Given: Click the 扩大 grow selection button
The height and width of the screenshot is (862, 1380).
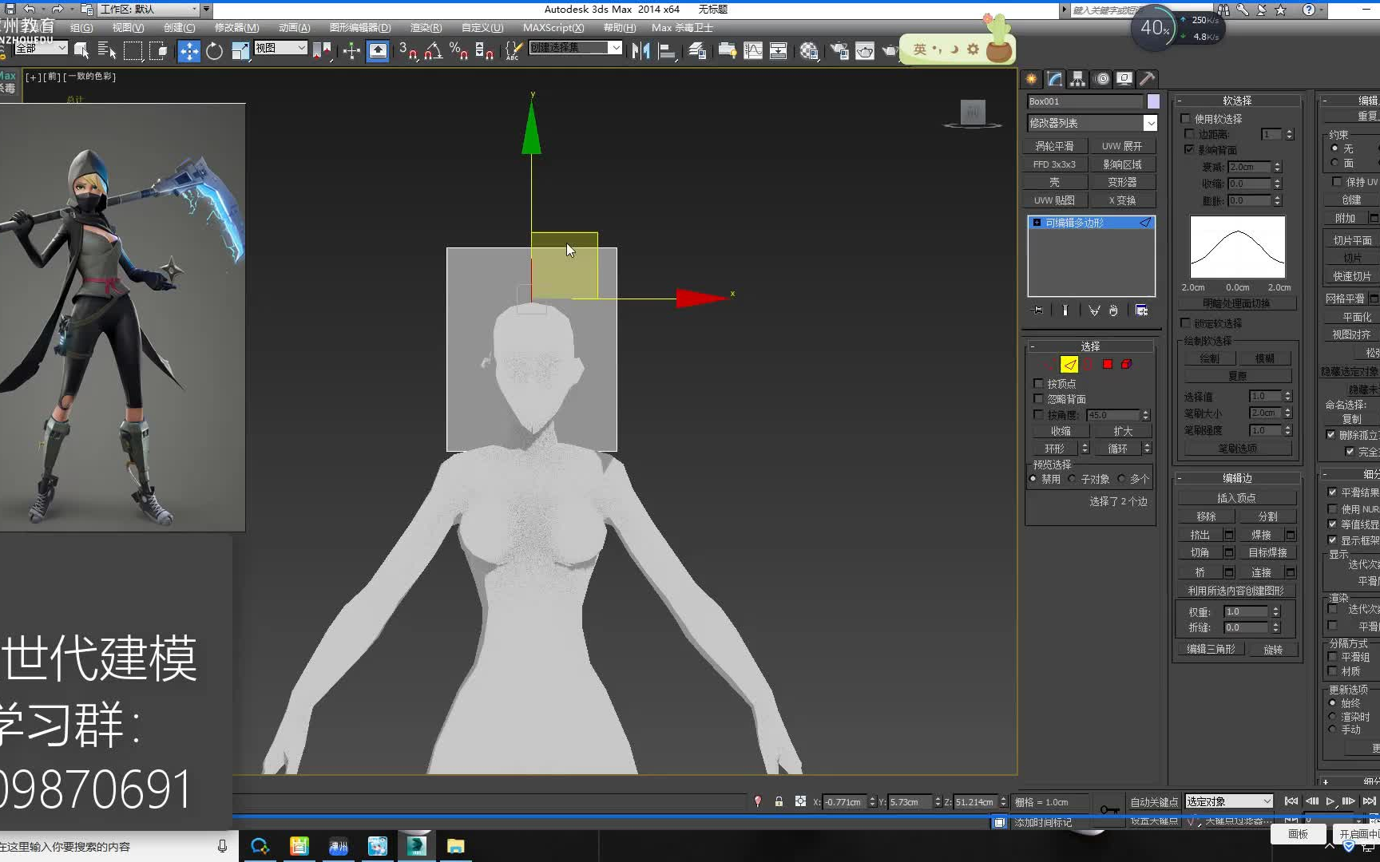Looking at the screenshot, I should [x=1123, y=431].
